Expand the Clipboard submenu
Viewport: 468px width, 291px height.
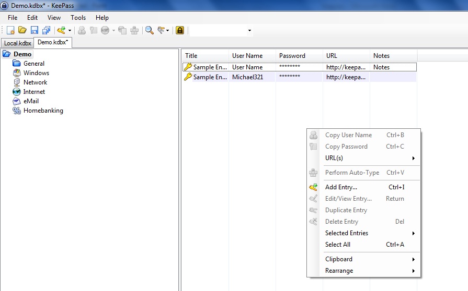point(364,259)
